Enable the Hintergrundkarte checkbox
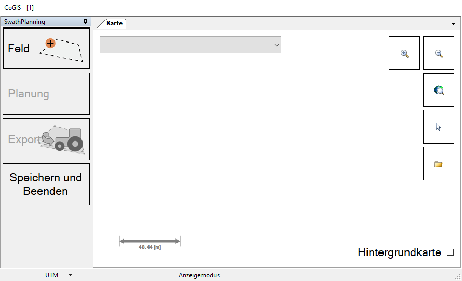This screenshot has height=281, width=462. 450,252
